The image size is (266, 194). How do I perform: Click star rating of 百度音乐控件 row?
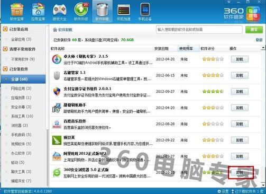coord(213,124)
